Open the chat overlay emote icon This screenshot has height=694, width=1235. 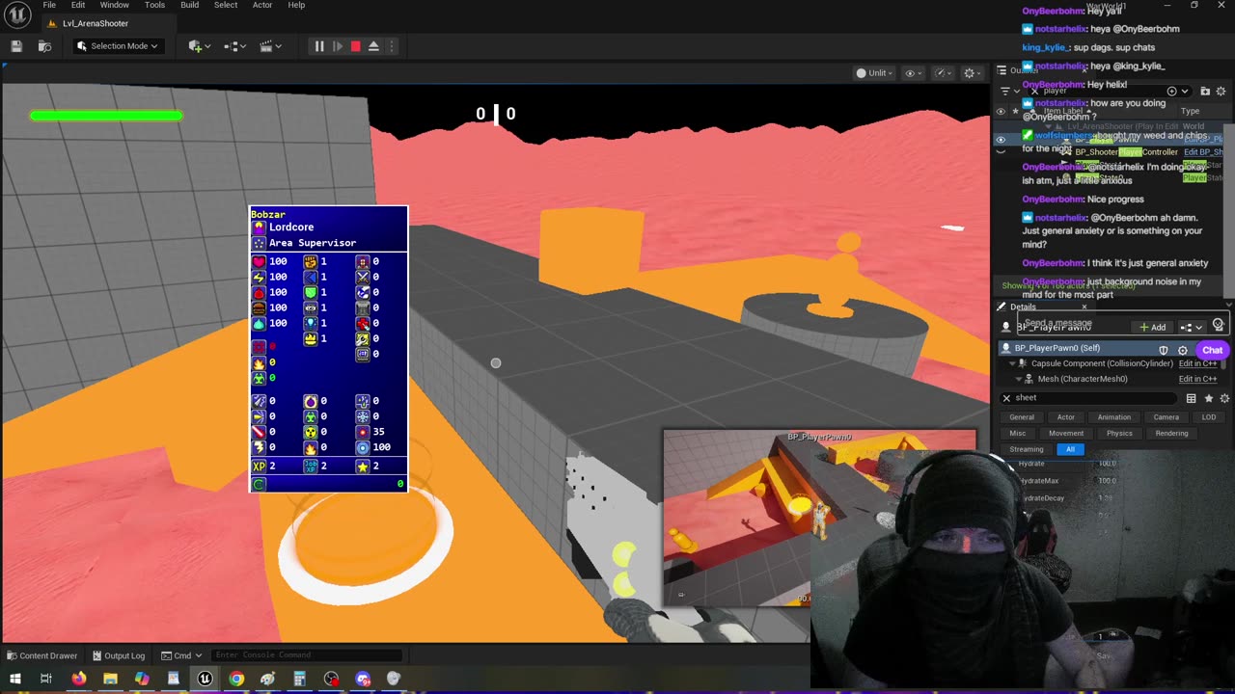(1219, 326)
